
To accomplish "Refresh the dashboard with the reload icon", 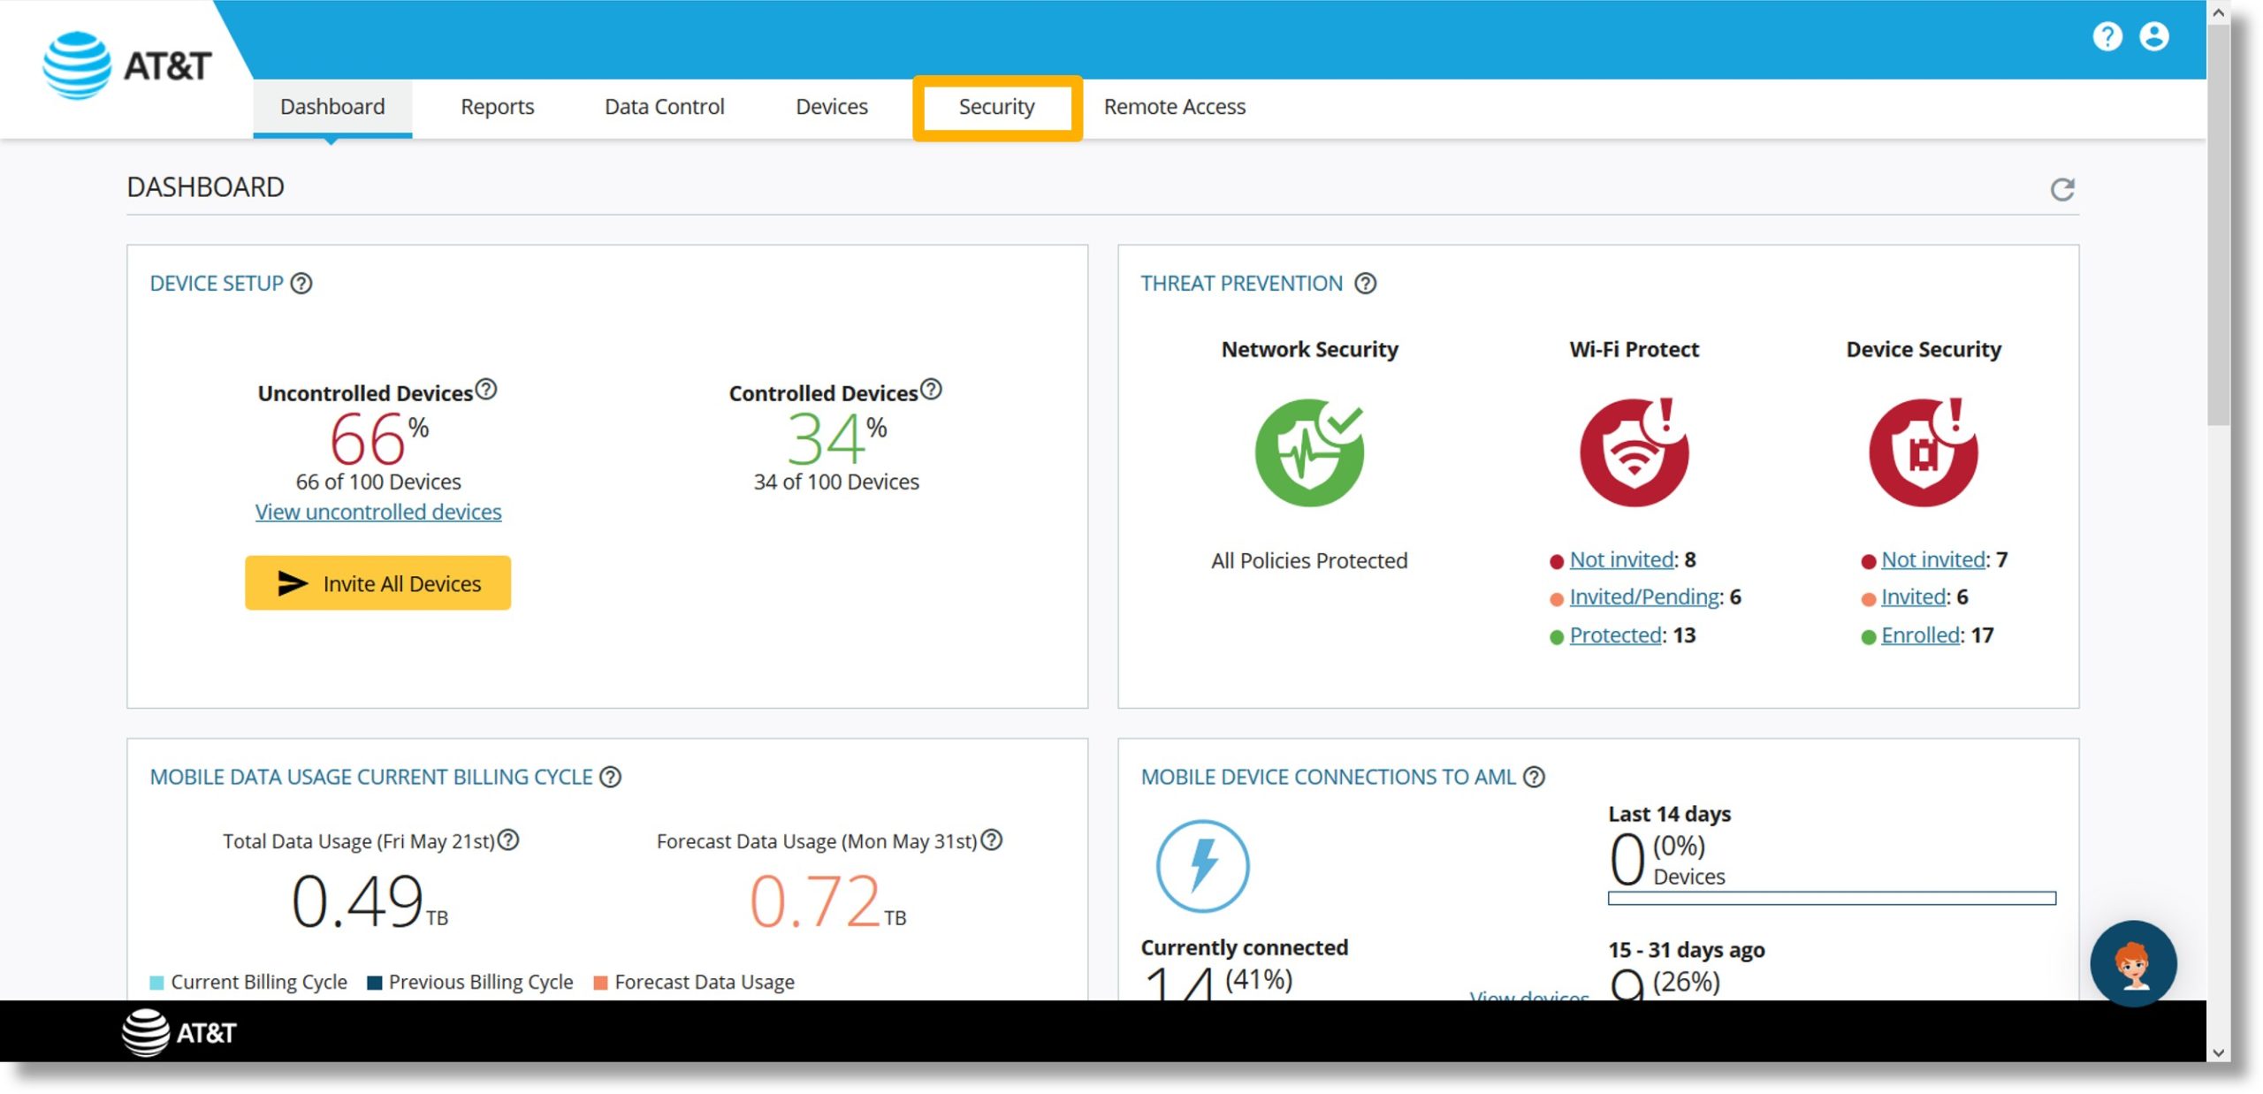I will point(2062,189).
